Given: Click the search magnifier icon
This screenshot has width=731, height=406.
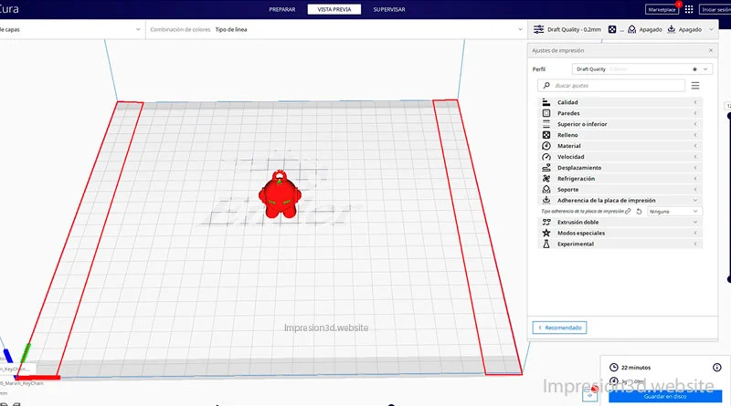Looking at the screenshot, I should [546, 86].
